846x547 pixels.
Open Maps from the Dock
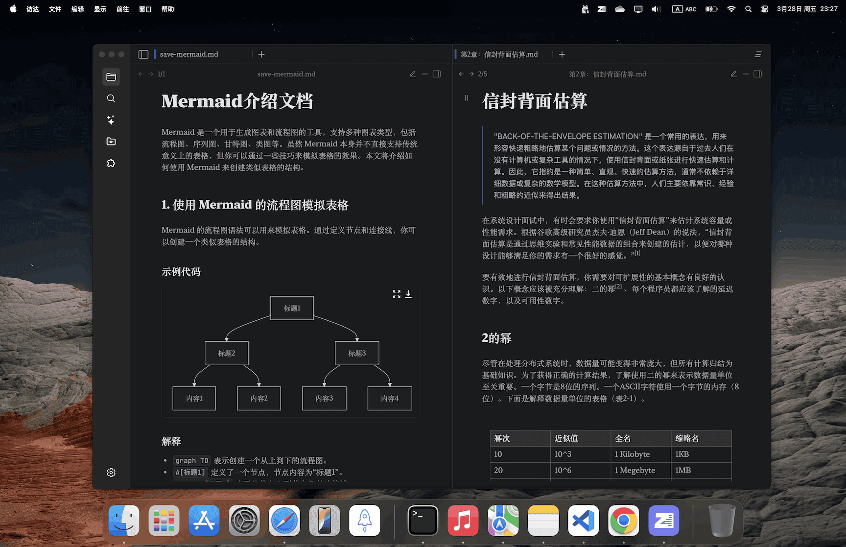503,521
